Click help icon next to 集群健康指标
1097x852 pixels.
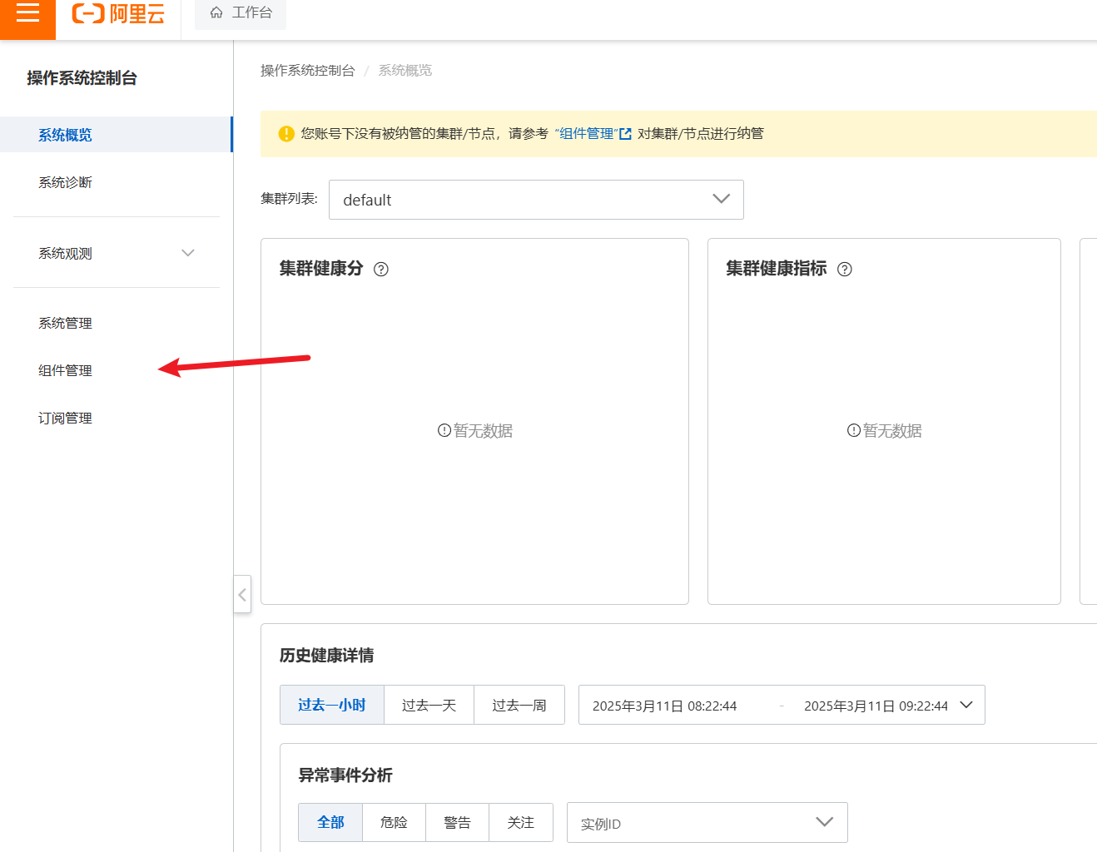(845, 269)
